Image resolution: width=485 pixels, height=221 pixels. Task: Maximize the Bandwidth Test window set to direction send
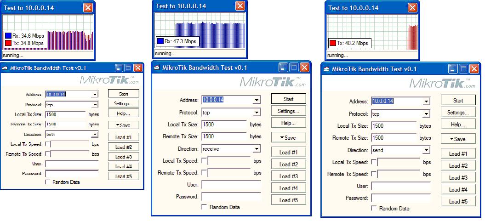click(x=464, y=69)
